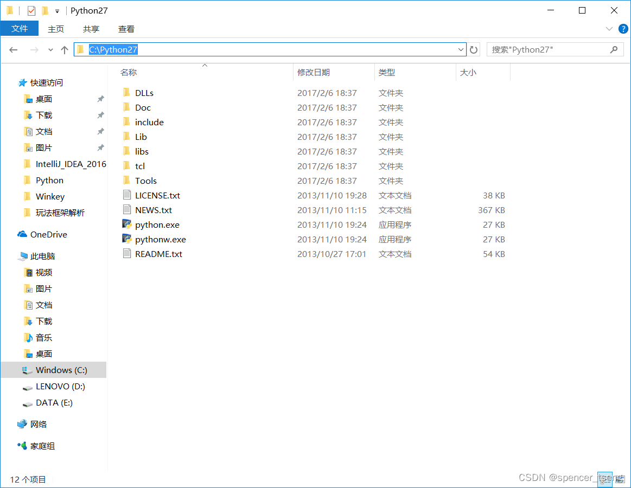
Task: Open the Customize Quick Access Toolbar dropdown
Action: click(57, 11)
